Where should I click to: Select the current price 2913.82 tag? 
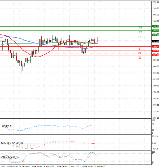(x=156, y=41)
